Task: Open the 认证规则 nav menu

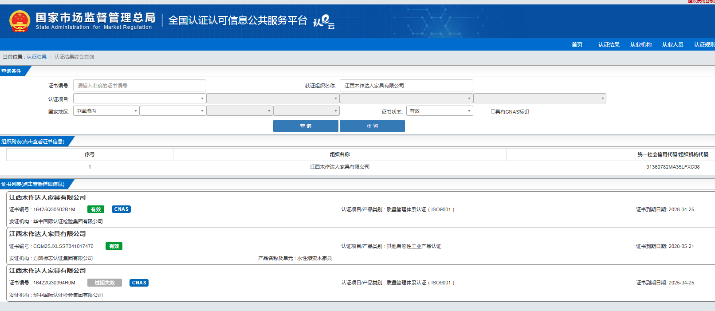Action: [x=704, y=44]
